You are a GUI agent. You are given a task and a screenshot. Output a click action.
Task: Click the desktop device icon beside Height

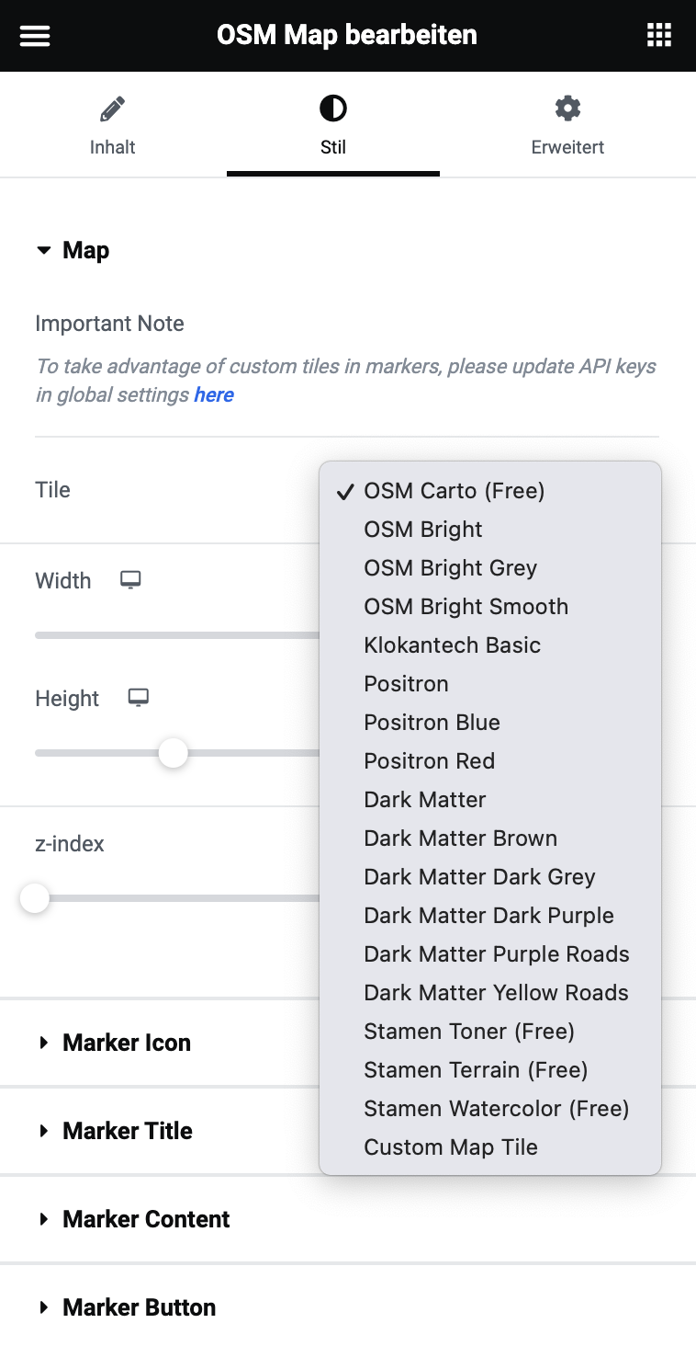point(139,698)
